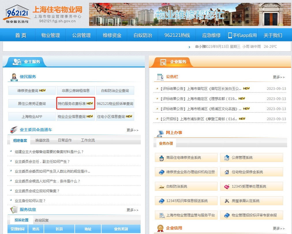Open 12345受理单处理系统
The width and height of the screenshot is (292, 234).
[251, 186]
